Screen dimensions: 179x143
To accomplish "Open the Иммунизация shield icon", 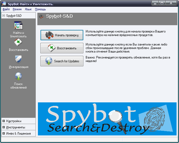I will [x=18, y=59].
